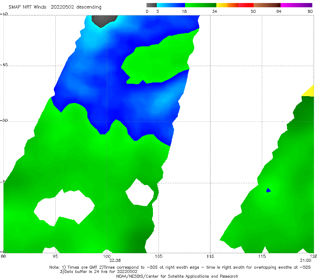
Task: Click the NOAA/NESDIS credit line
Action: pyautogui.click(x=177, y=276)
